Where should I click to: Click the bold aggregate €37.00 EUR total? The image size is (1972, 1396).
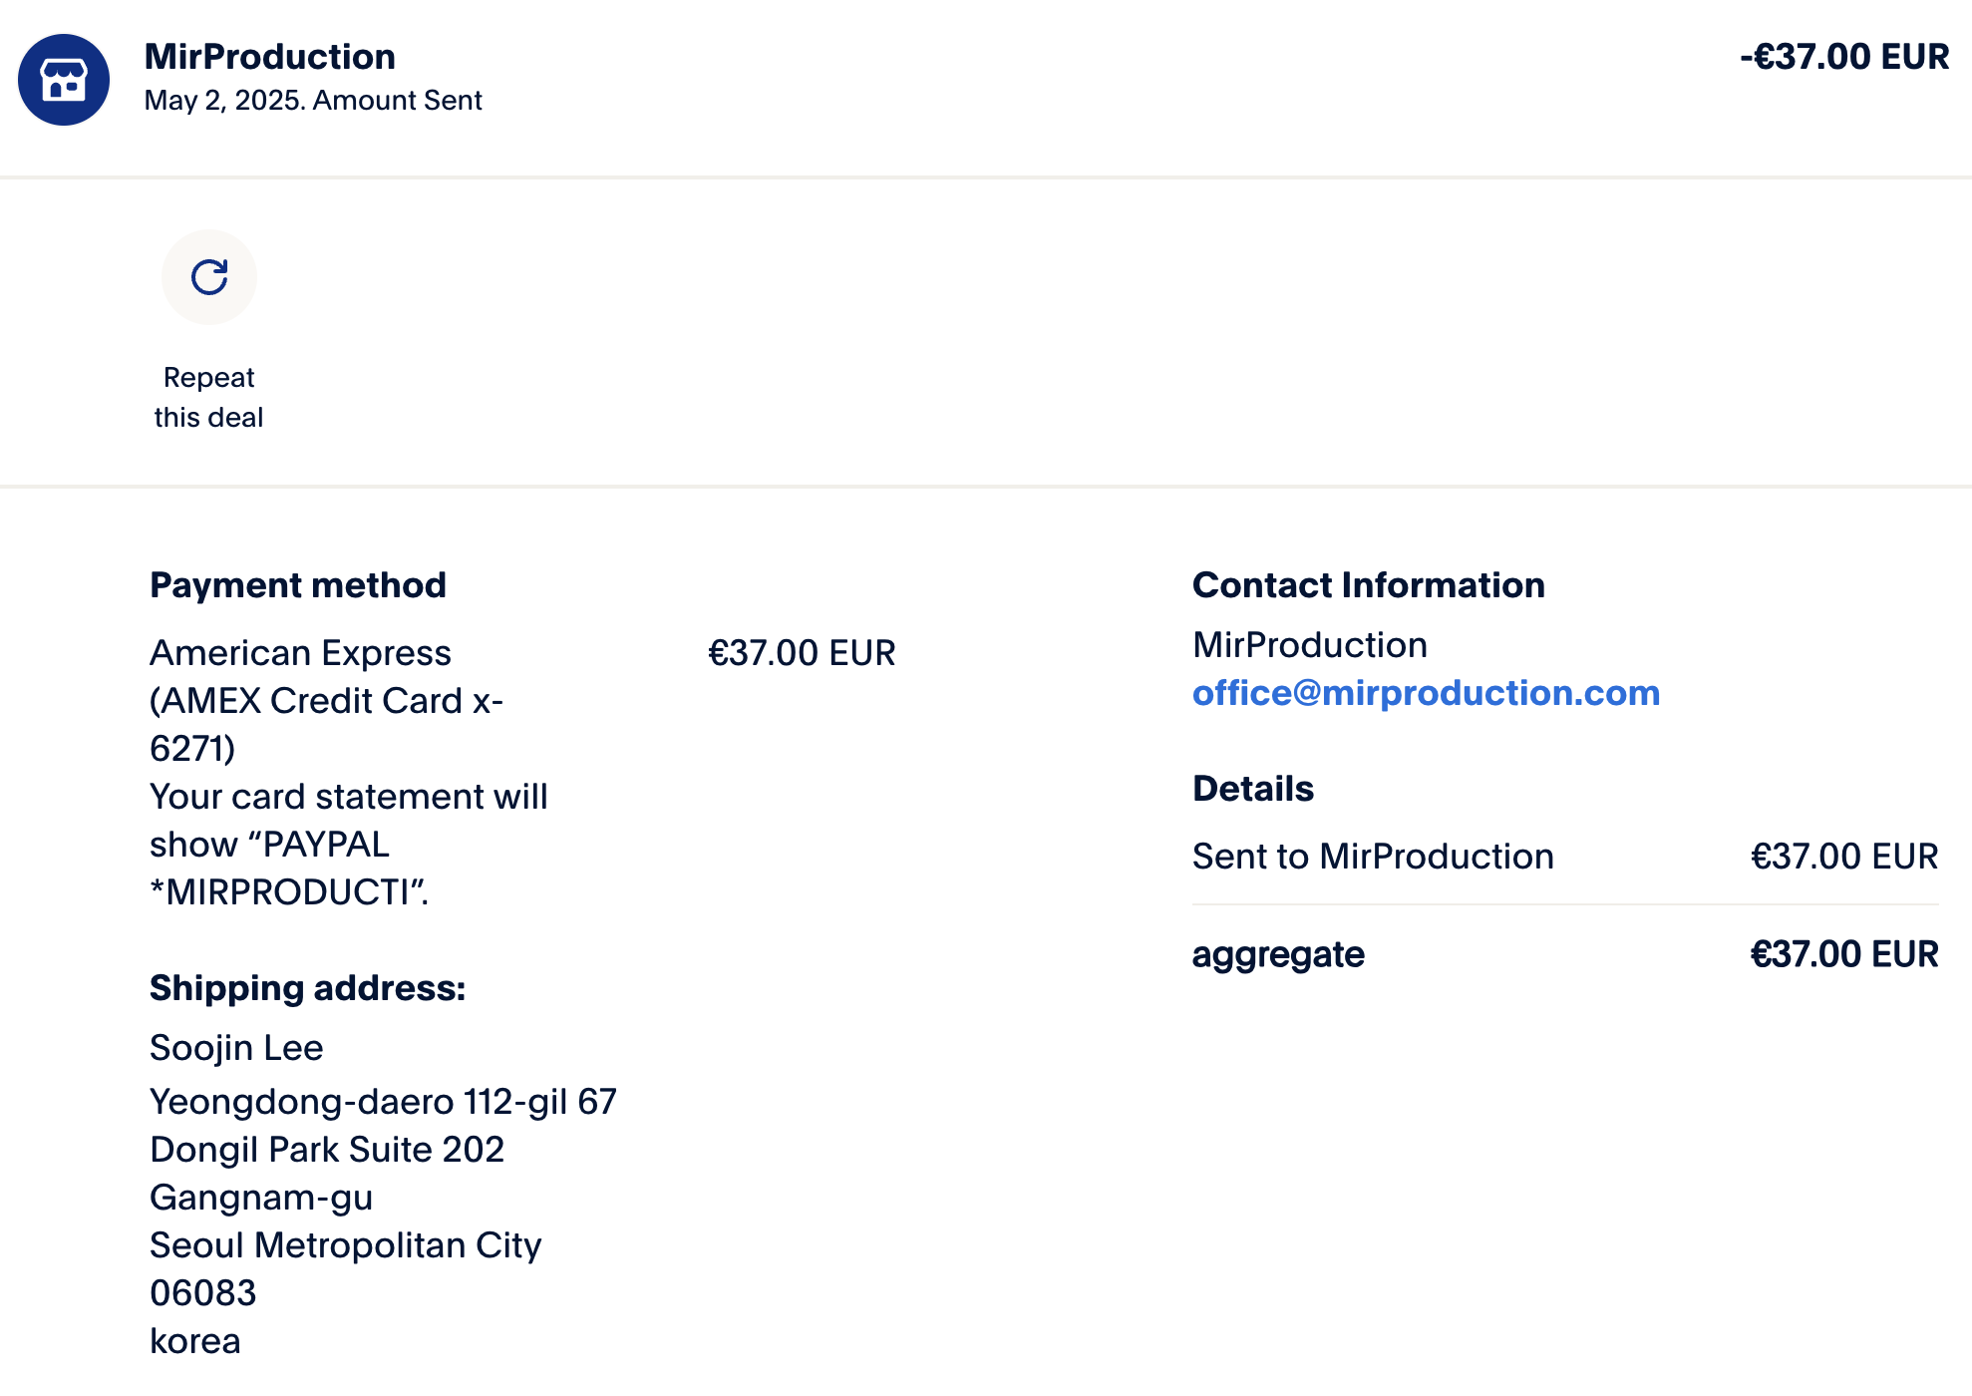pyautogui.click(x=1843, y=954)
